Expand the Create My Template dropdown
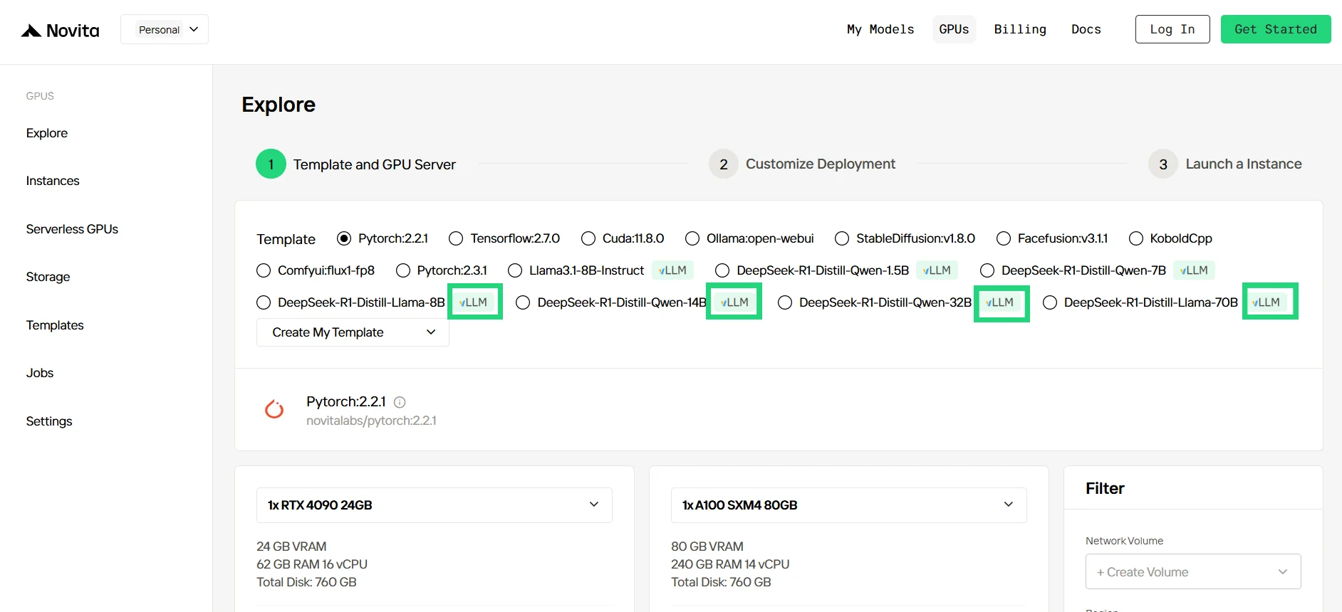The width and height of the screenshot is (1342, 612). [x=353, y=332]
